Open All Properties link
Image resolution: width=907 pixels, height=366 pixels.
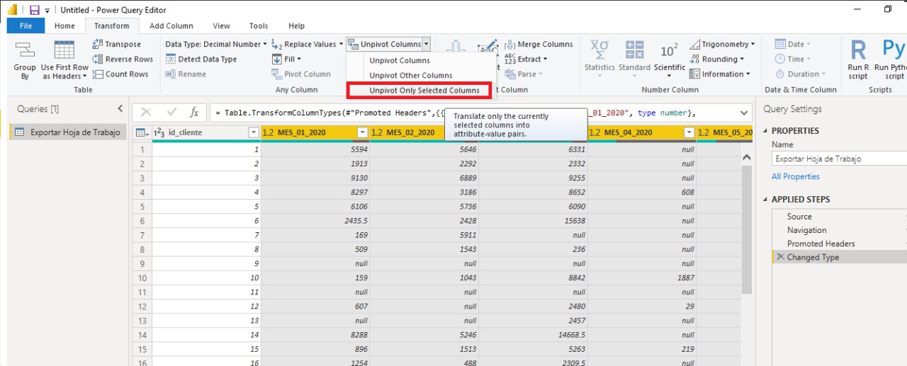click(796, 177)
